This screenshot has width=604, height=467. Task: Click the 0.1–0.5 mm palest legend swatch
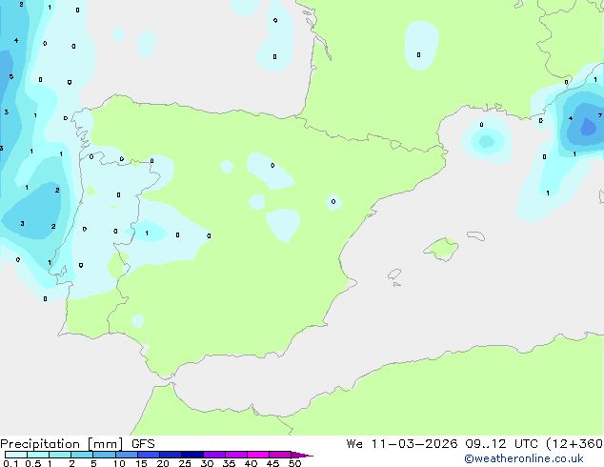click(16, 455)
